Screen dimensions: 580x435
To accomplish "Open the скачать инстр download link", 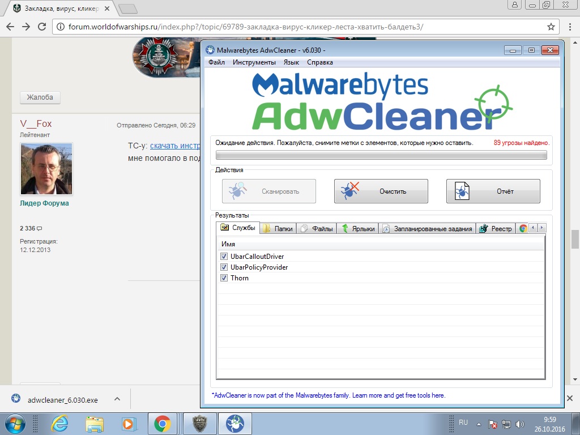I will click(x=175, y=146).
